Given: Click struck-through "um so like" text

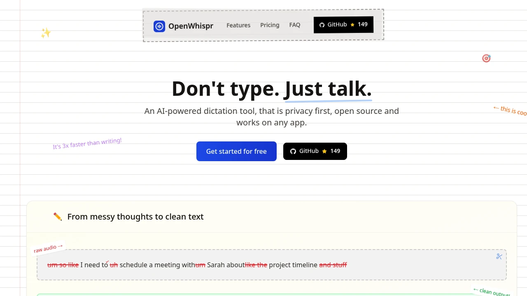Looking at the screenshot, I should coord(63,265).
